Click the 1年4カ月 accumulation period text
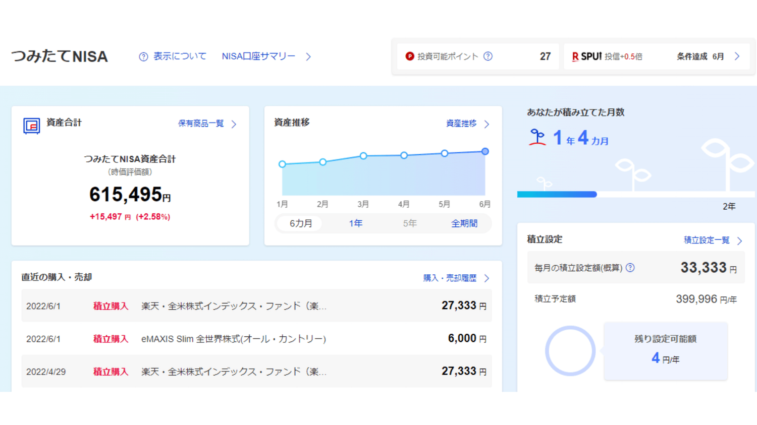The image size is (757, 425). pyautogui.click(x=581, y=138)
